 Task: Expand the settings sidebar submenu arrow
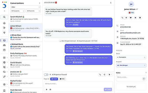coord(7,84)
